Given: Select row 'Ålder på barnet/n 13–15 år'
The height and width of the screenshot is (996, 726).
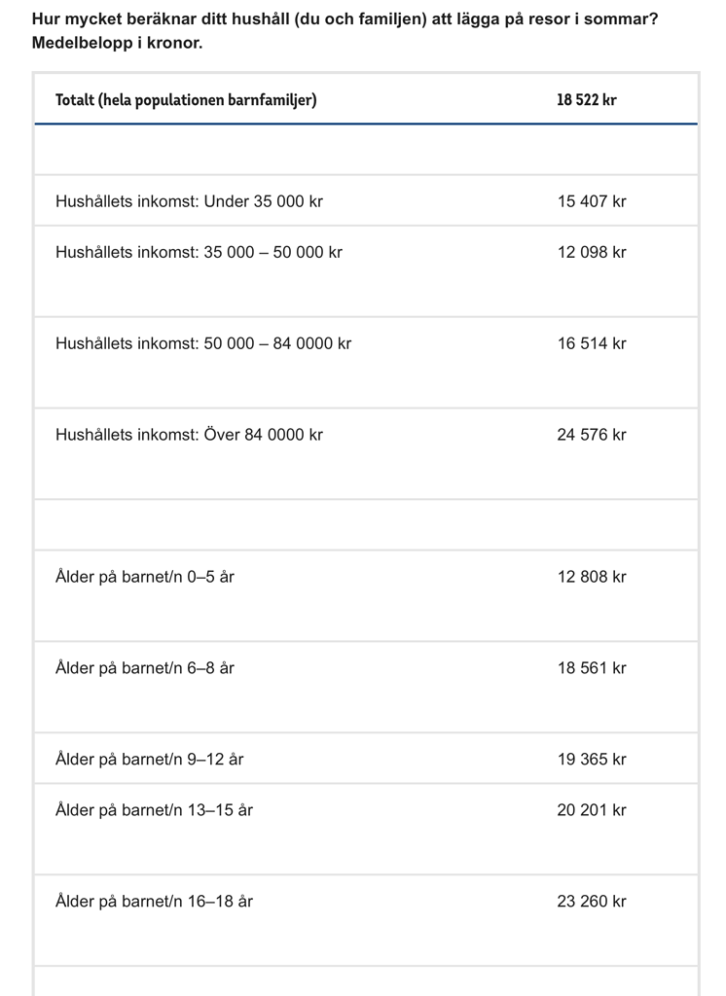Looking at the screenshot, I should coord(154,810).
